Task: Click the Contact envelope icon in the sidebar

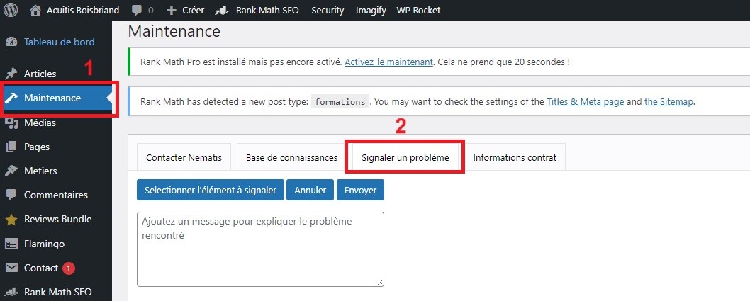Action: (x=11, y=268)
